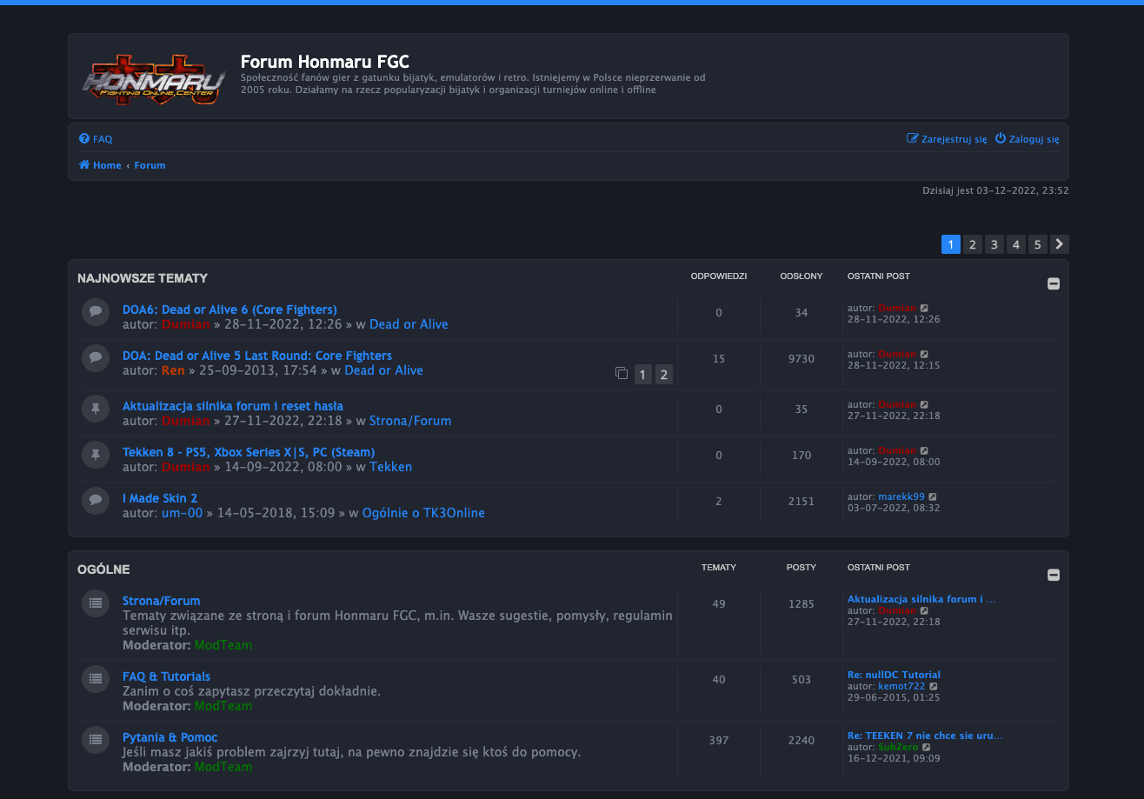Open kemot722 profile link
Image resolution: width=1144 pixels, height=799 pixels.
(902, 686)
